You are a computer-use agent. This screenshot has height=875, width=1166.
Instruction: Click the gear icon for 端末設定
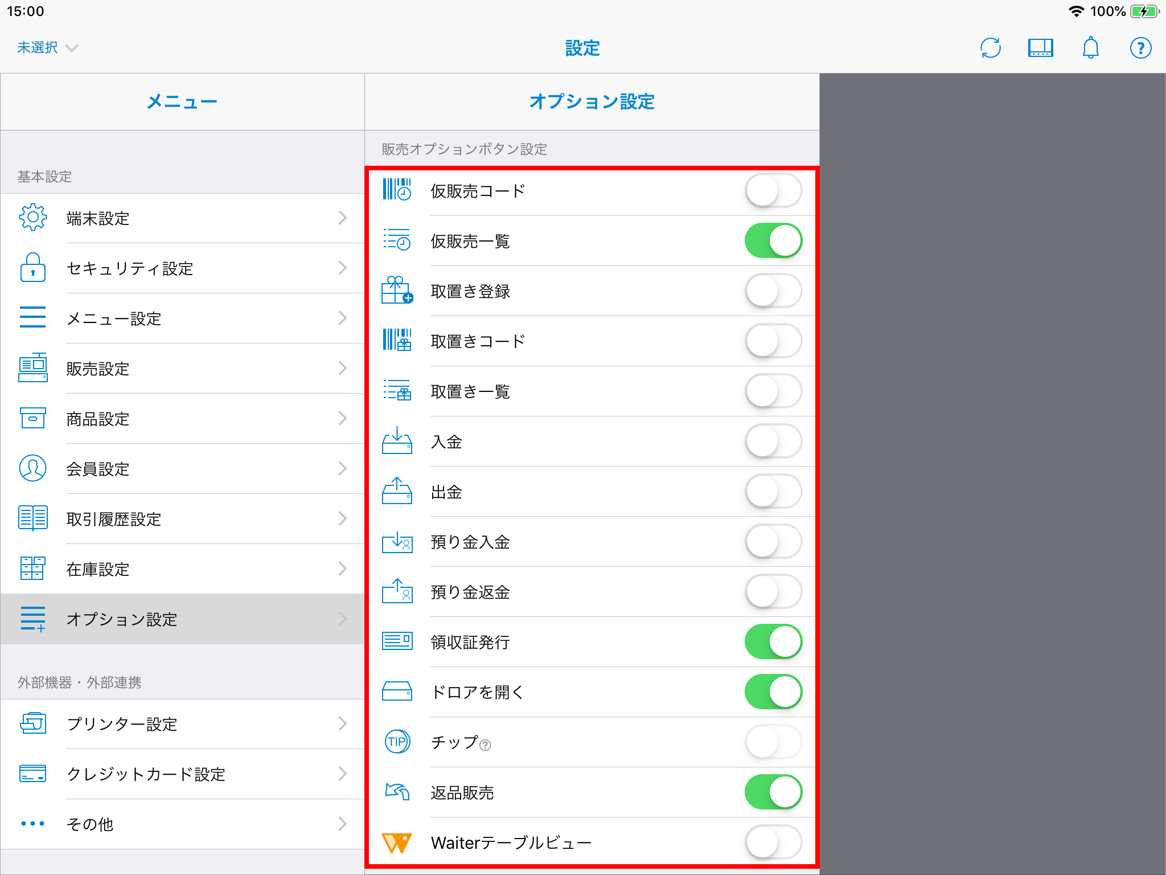click(33, 218)
